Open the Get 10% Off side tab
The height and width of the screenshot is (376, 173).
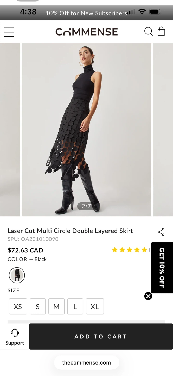pos(162,268)
